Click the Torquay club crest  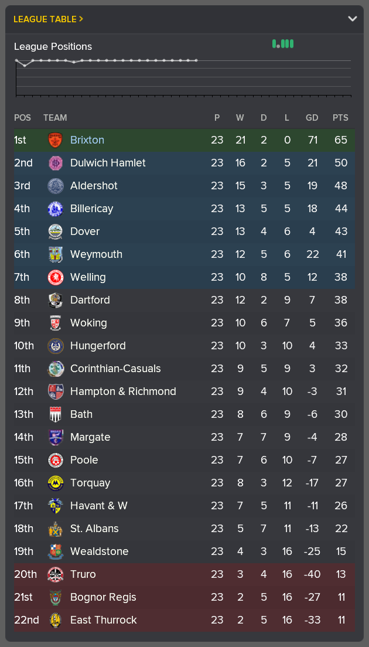(57, 483)
